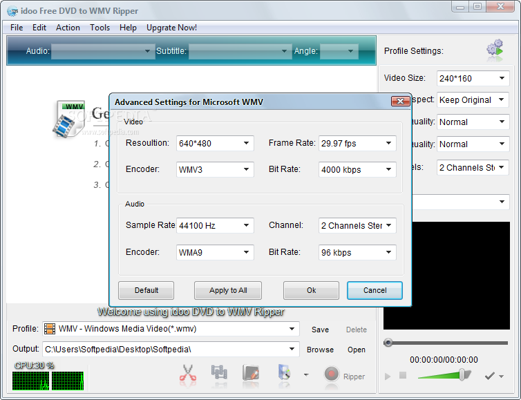
Task: Open the File menu
Action: (x=17, y=28)
